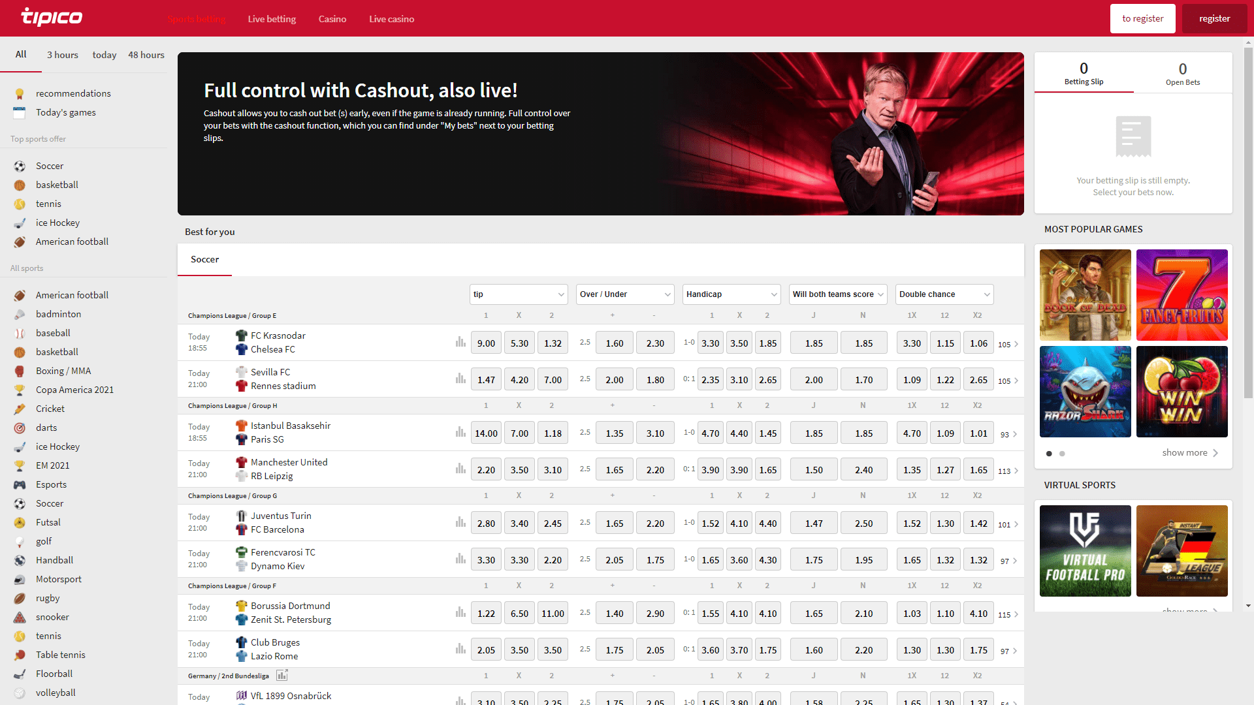The height and width of the screenshot is (705, 1254).
Task: Click the Motorsport helmet icon
Action: point(20,579)
